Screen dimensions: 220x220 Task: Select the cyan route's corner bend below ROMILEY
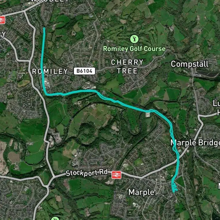pos(46,94)
